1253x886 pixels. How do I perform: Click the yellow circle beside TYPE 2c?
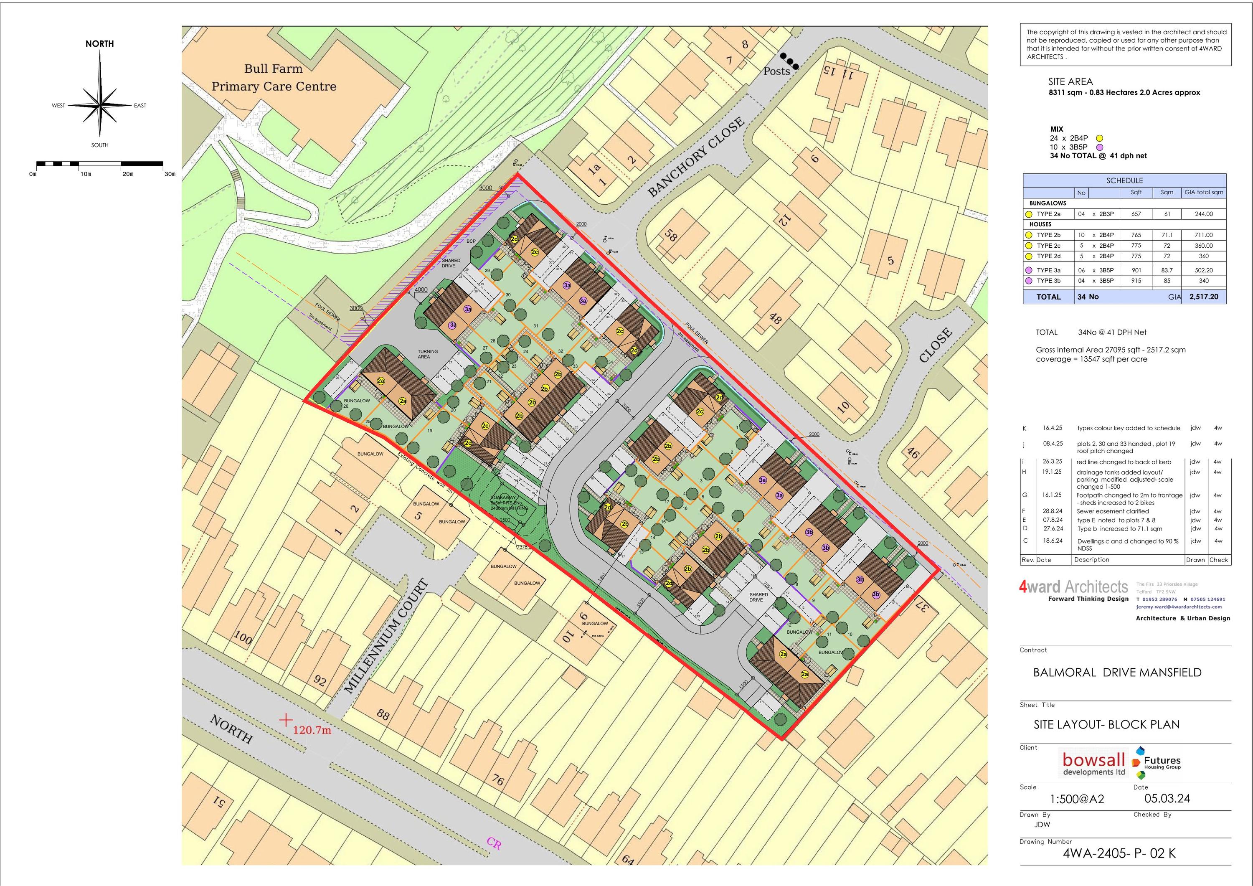(1029, 246)
